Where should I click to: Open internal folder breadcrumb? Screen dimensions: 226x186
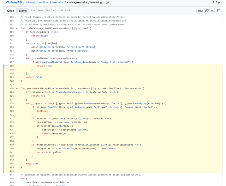(x=30, y=2)
